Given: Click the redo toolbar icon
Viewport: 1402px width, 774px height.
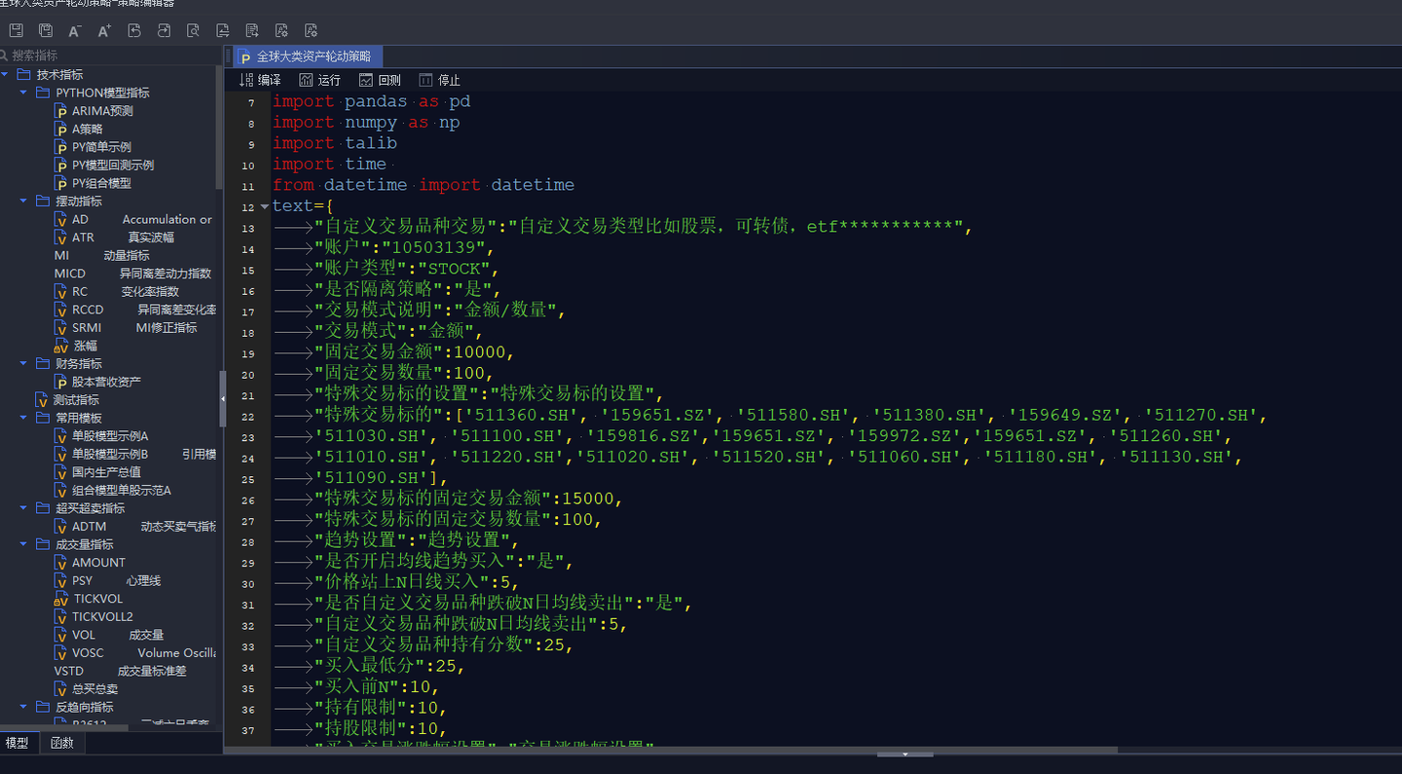Looking at the screenshot, I should (x=164, y=31).
